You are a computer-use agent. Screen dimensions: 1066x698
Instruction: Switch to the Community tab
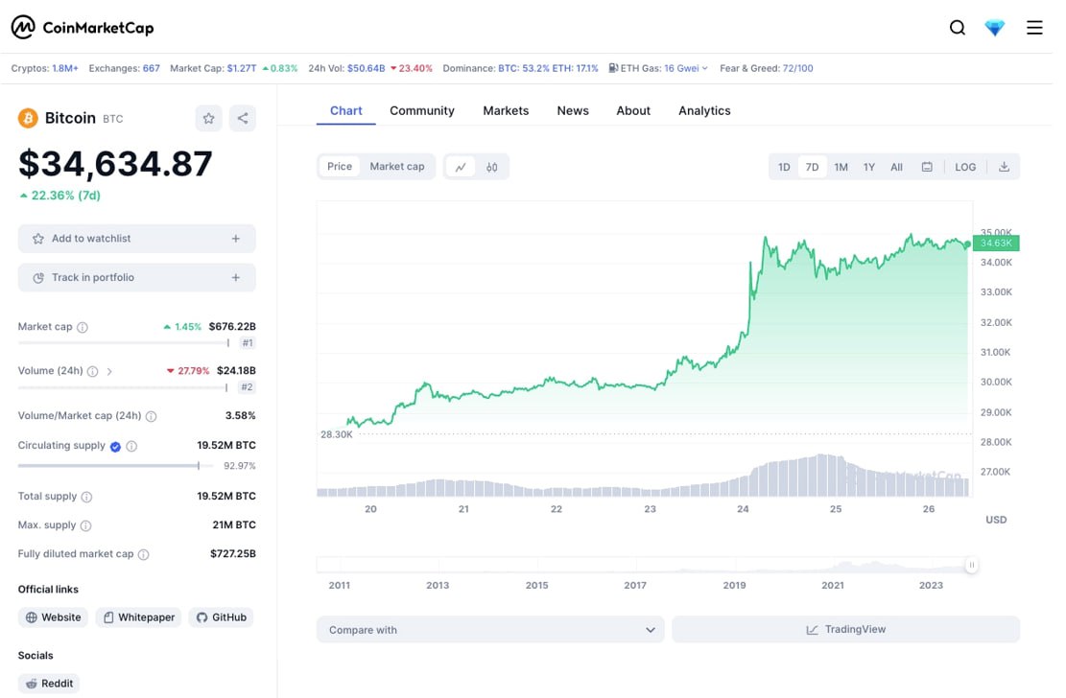click(x=422, y=111)
